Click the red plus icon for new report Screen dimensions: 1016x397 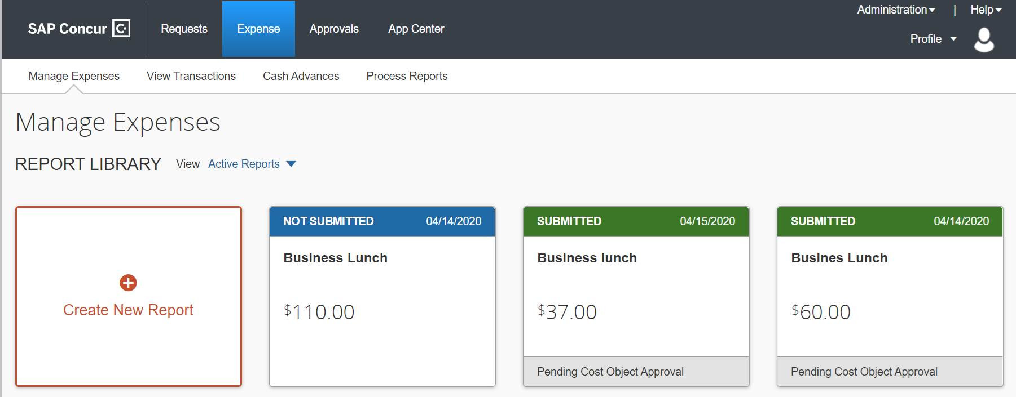tap(128, 283)
